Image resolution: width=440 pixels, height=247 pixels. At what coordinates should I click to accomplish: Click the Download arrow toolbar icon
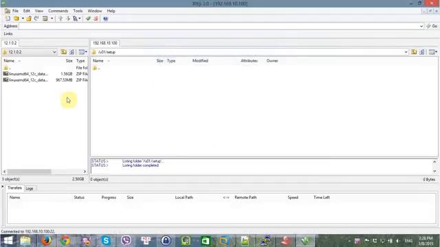68,19
